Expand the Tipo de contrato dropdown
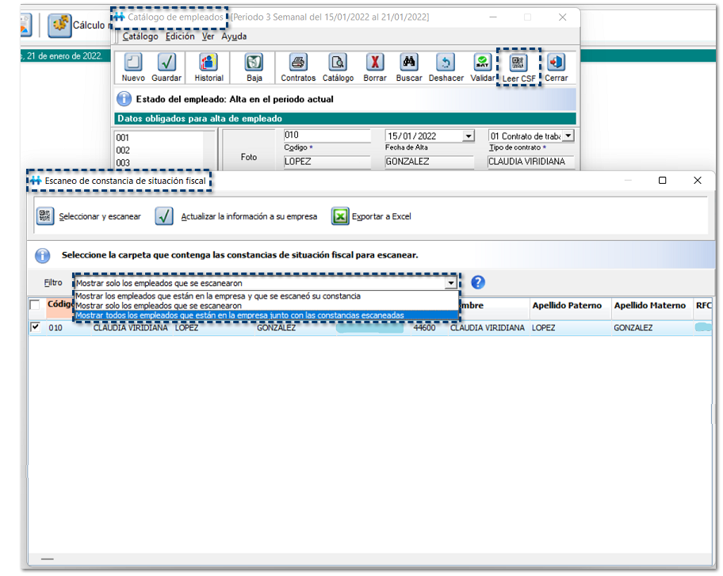 [x=568, y=136]
